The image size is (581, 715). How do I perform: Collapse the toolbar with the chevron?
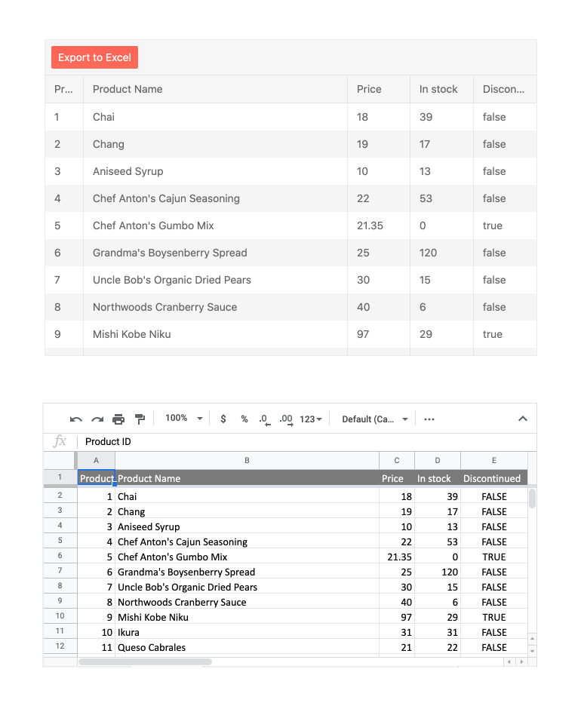(523, 418)
